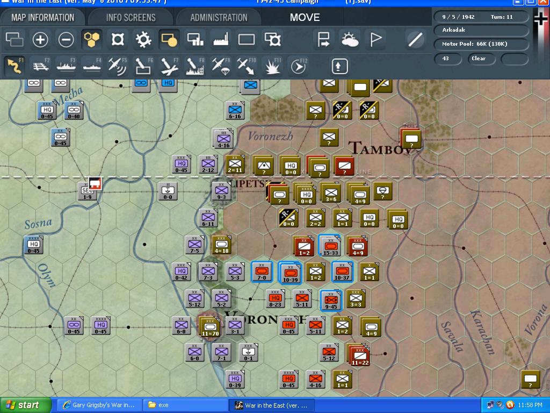
Task: Click the diagonal slash icon
Action: click(415, 39)
